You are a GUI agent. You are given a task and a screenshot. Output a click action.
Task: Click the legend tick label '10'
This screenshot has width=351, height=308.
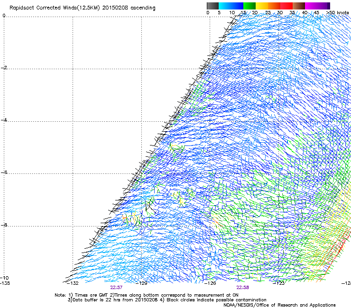coord(232,13)
